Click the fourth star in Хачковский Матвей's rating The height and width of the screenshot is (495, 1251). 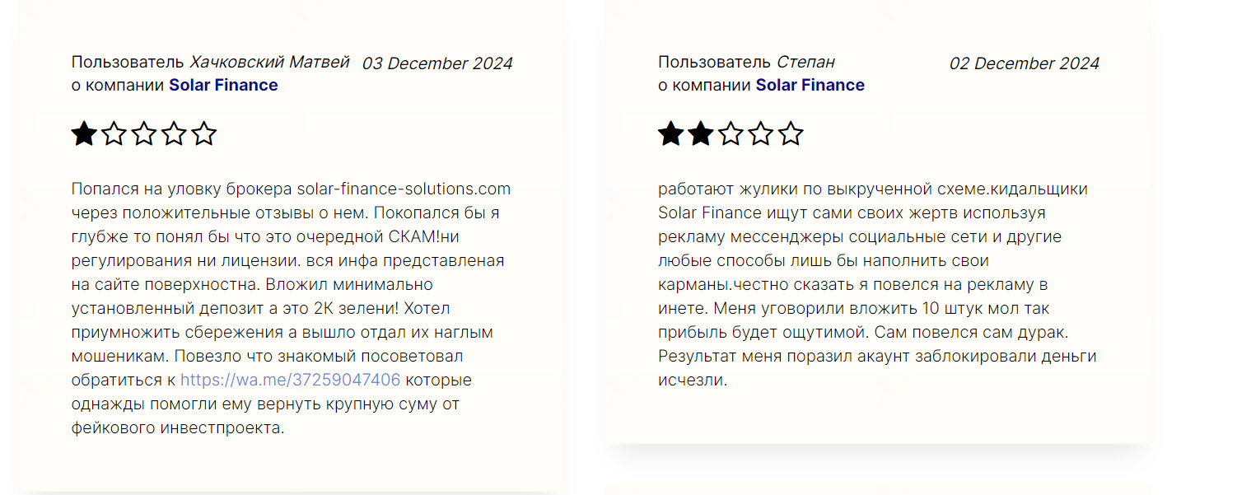pyautogui.click(x=174, y=133)
